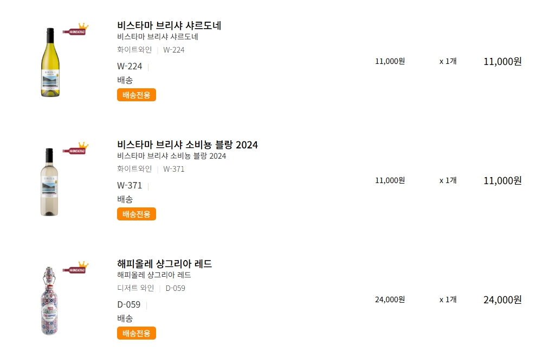This screenshot has height=358, width=549.
Task: Click the 11,000원 unit price for 소비뇽 블랑
Action: pos(390,180)
